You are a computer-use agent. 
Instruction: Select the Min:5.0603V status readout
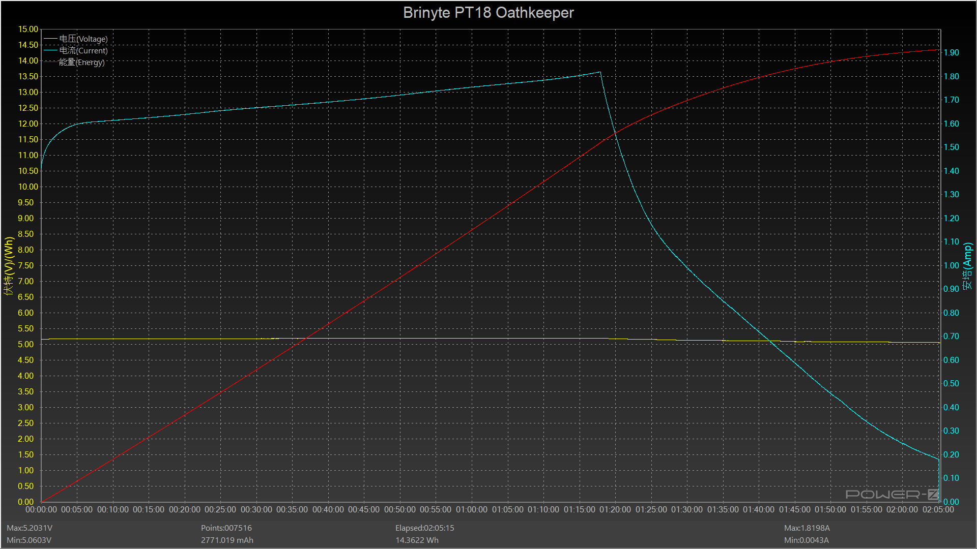point(29,540)
